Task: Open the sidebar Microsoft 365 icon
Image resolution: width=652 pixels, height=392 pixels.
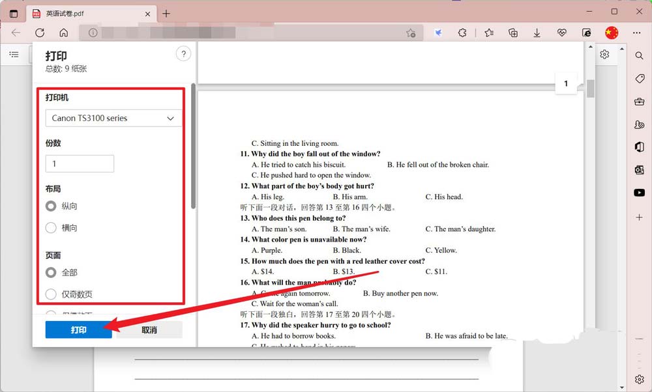Action: [x=640, y=147]
